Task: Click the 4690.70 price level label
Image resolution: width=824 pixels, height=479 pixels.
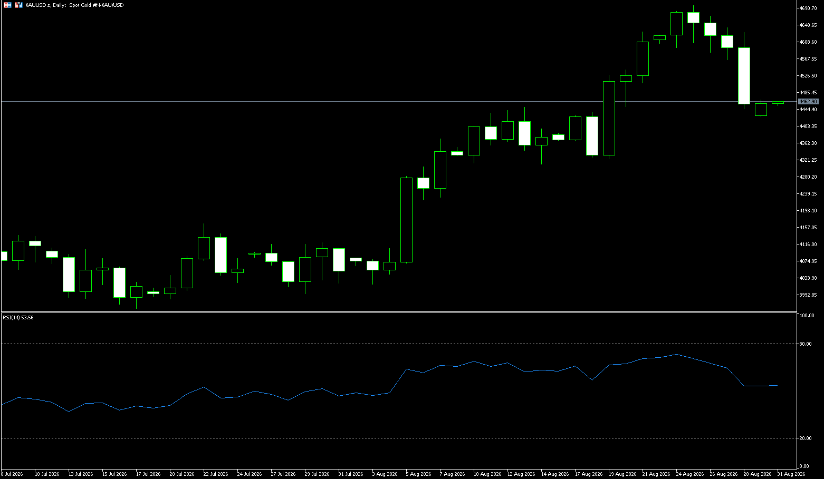Action: pos(808,8)
